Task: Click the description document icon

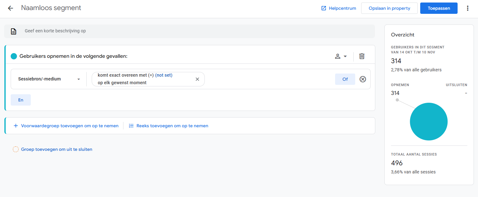Action: pos(14,31)
